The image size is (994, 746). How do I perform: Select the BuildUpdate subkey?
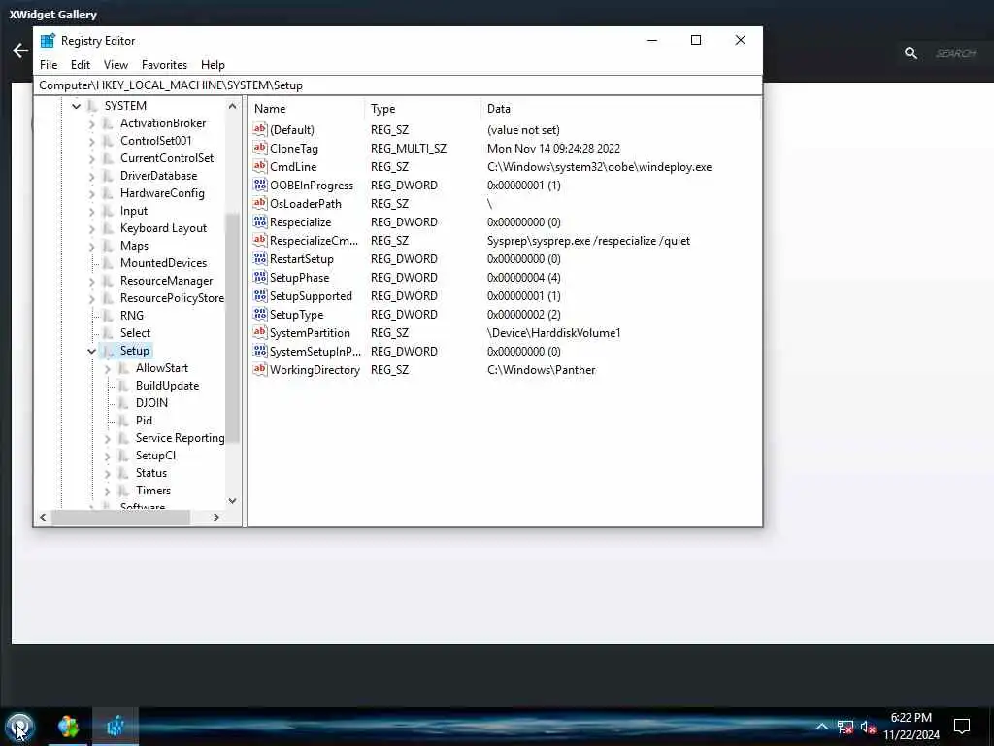[167, 385]
